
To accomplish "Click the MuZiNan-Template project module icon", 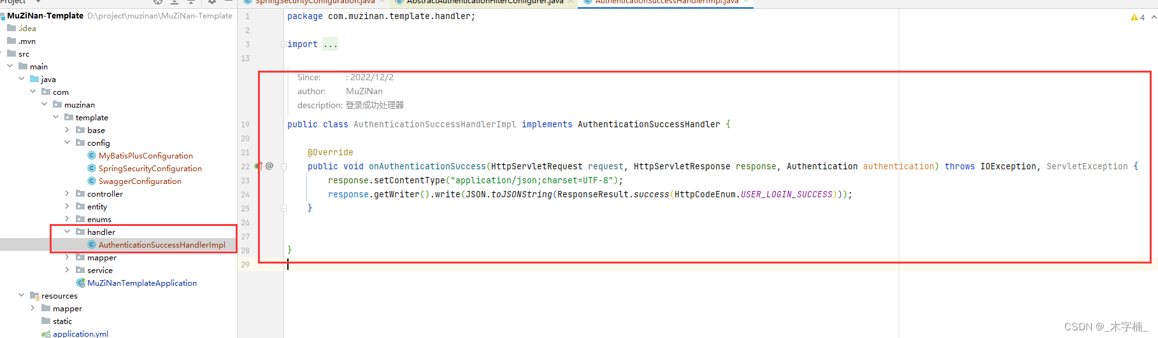I will point(3,15).
